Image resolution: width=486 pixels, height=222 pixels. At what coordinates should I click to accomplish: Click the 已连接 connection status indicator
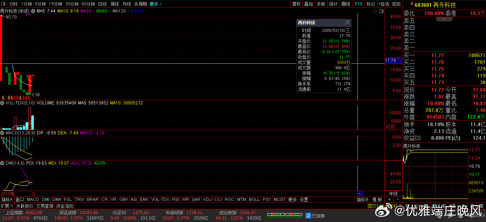click(x=315, y=216)
